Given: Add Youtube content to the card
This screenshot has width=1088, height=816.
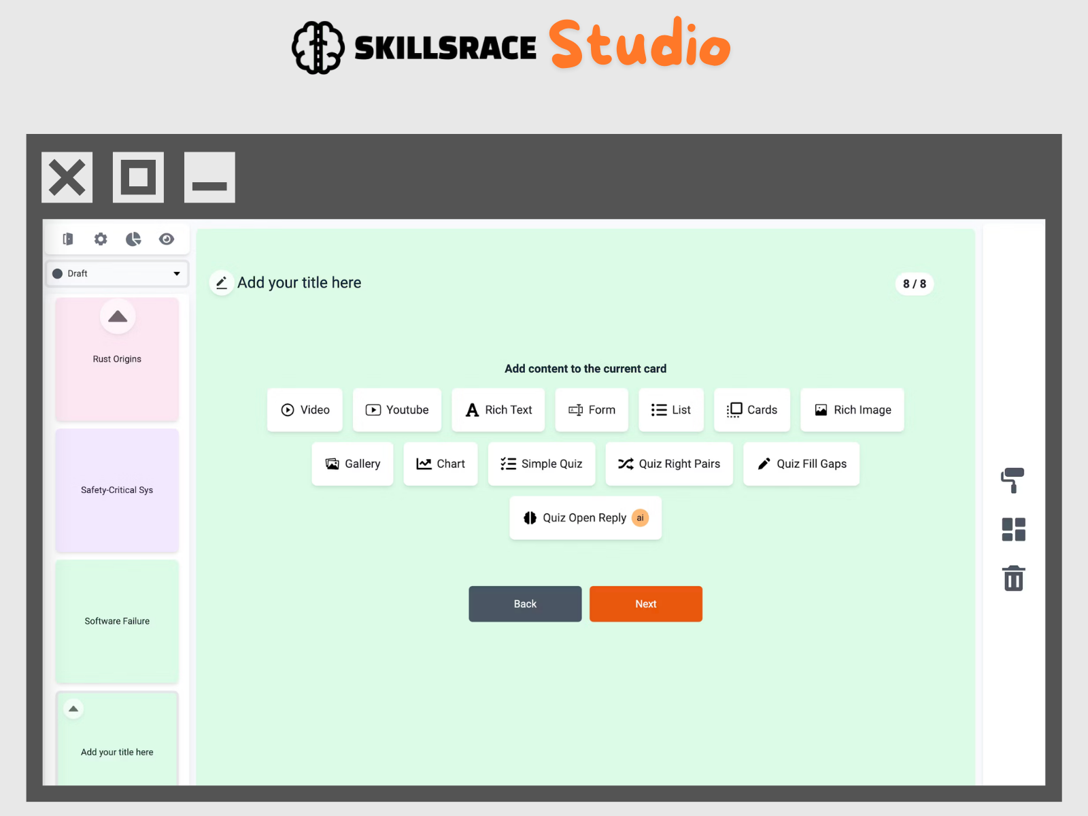Looking at the screenshot, I should click(x=397, y=410).
